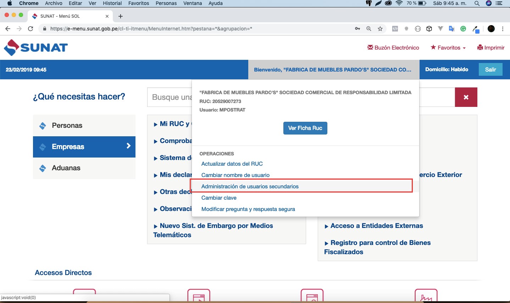
Task: Click the saved password key icon
Action: [x=357, y=29]
